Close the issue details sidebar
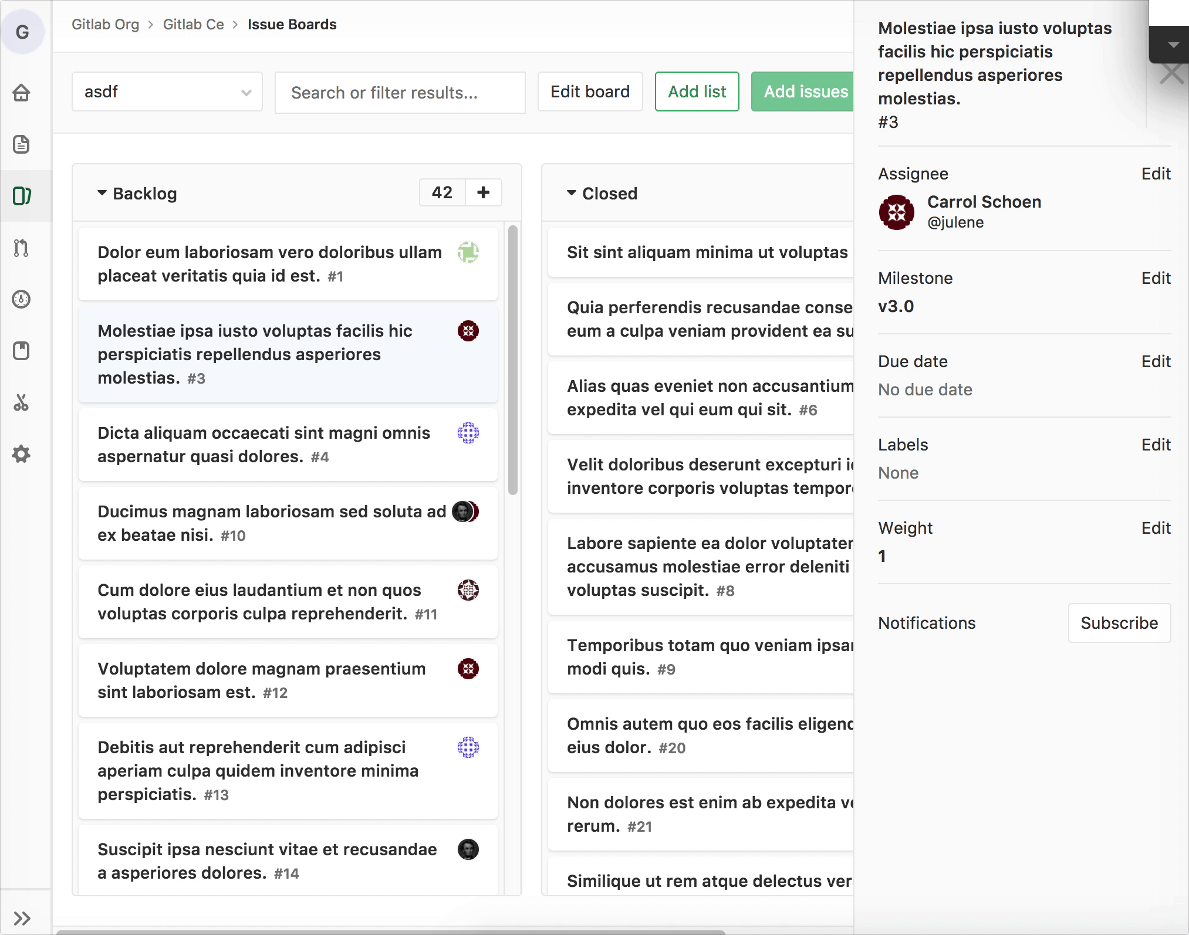Screen dimensions: 1189x935 coord(1171,74)
